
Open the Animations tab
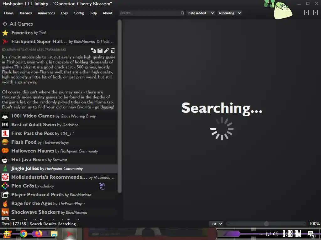46,13
